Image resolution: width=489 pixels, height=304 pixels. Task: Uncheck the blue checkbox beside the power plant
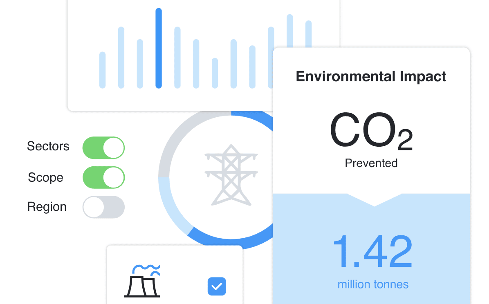217,286
